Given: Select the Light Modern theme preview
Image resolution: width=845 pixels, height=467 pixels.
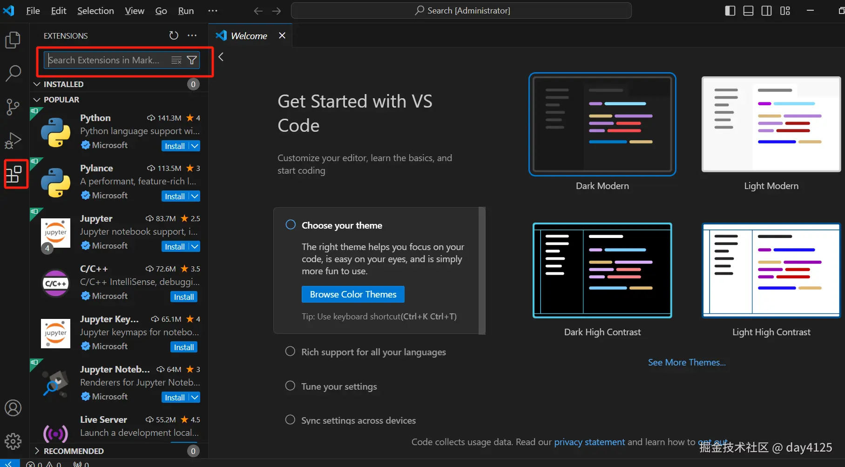Looking at the screenshot, I should [771, 124].
